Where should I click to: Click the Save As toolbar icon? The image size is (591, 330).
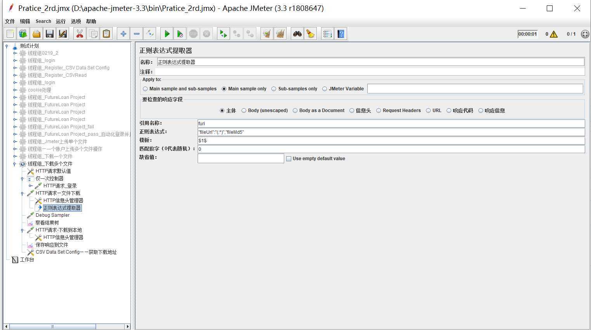tap(63, 34)
